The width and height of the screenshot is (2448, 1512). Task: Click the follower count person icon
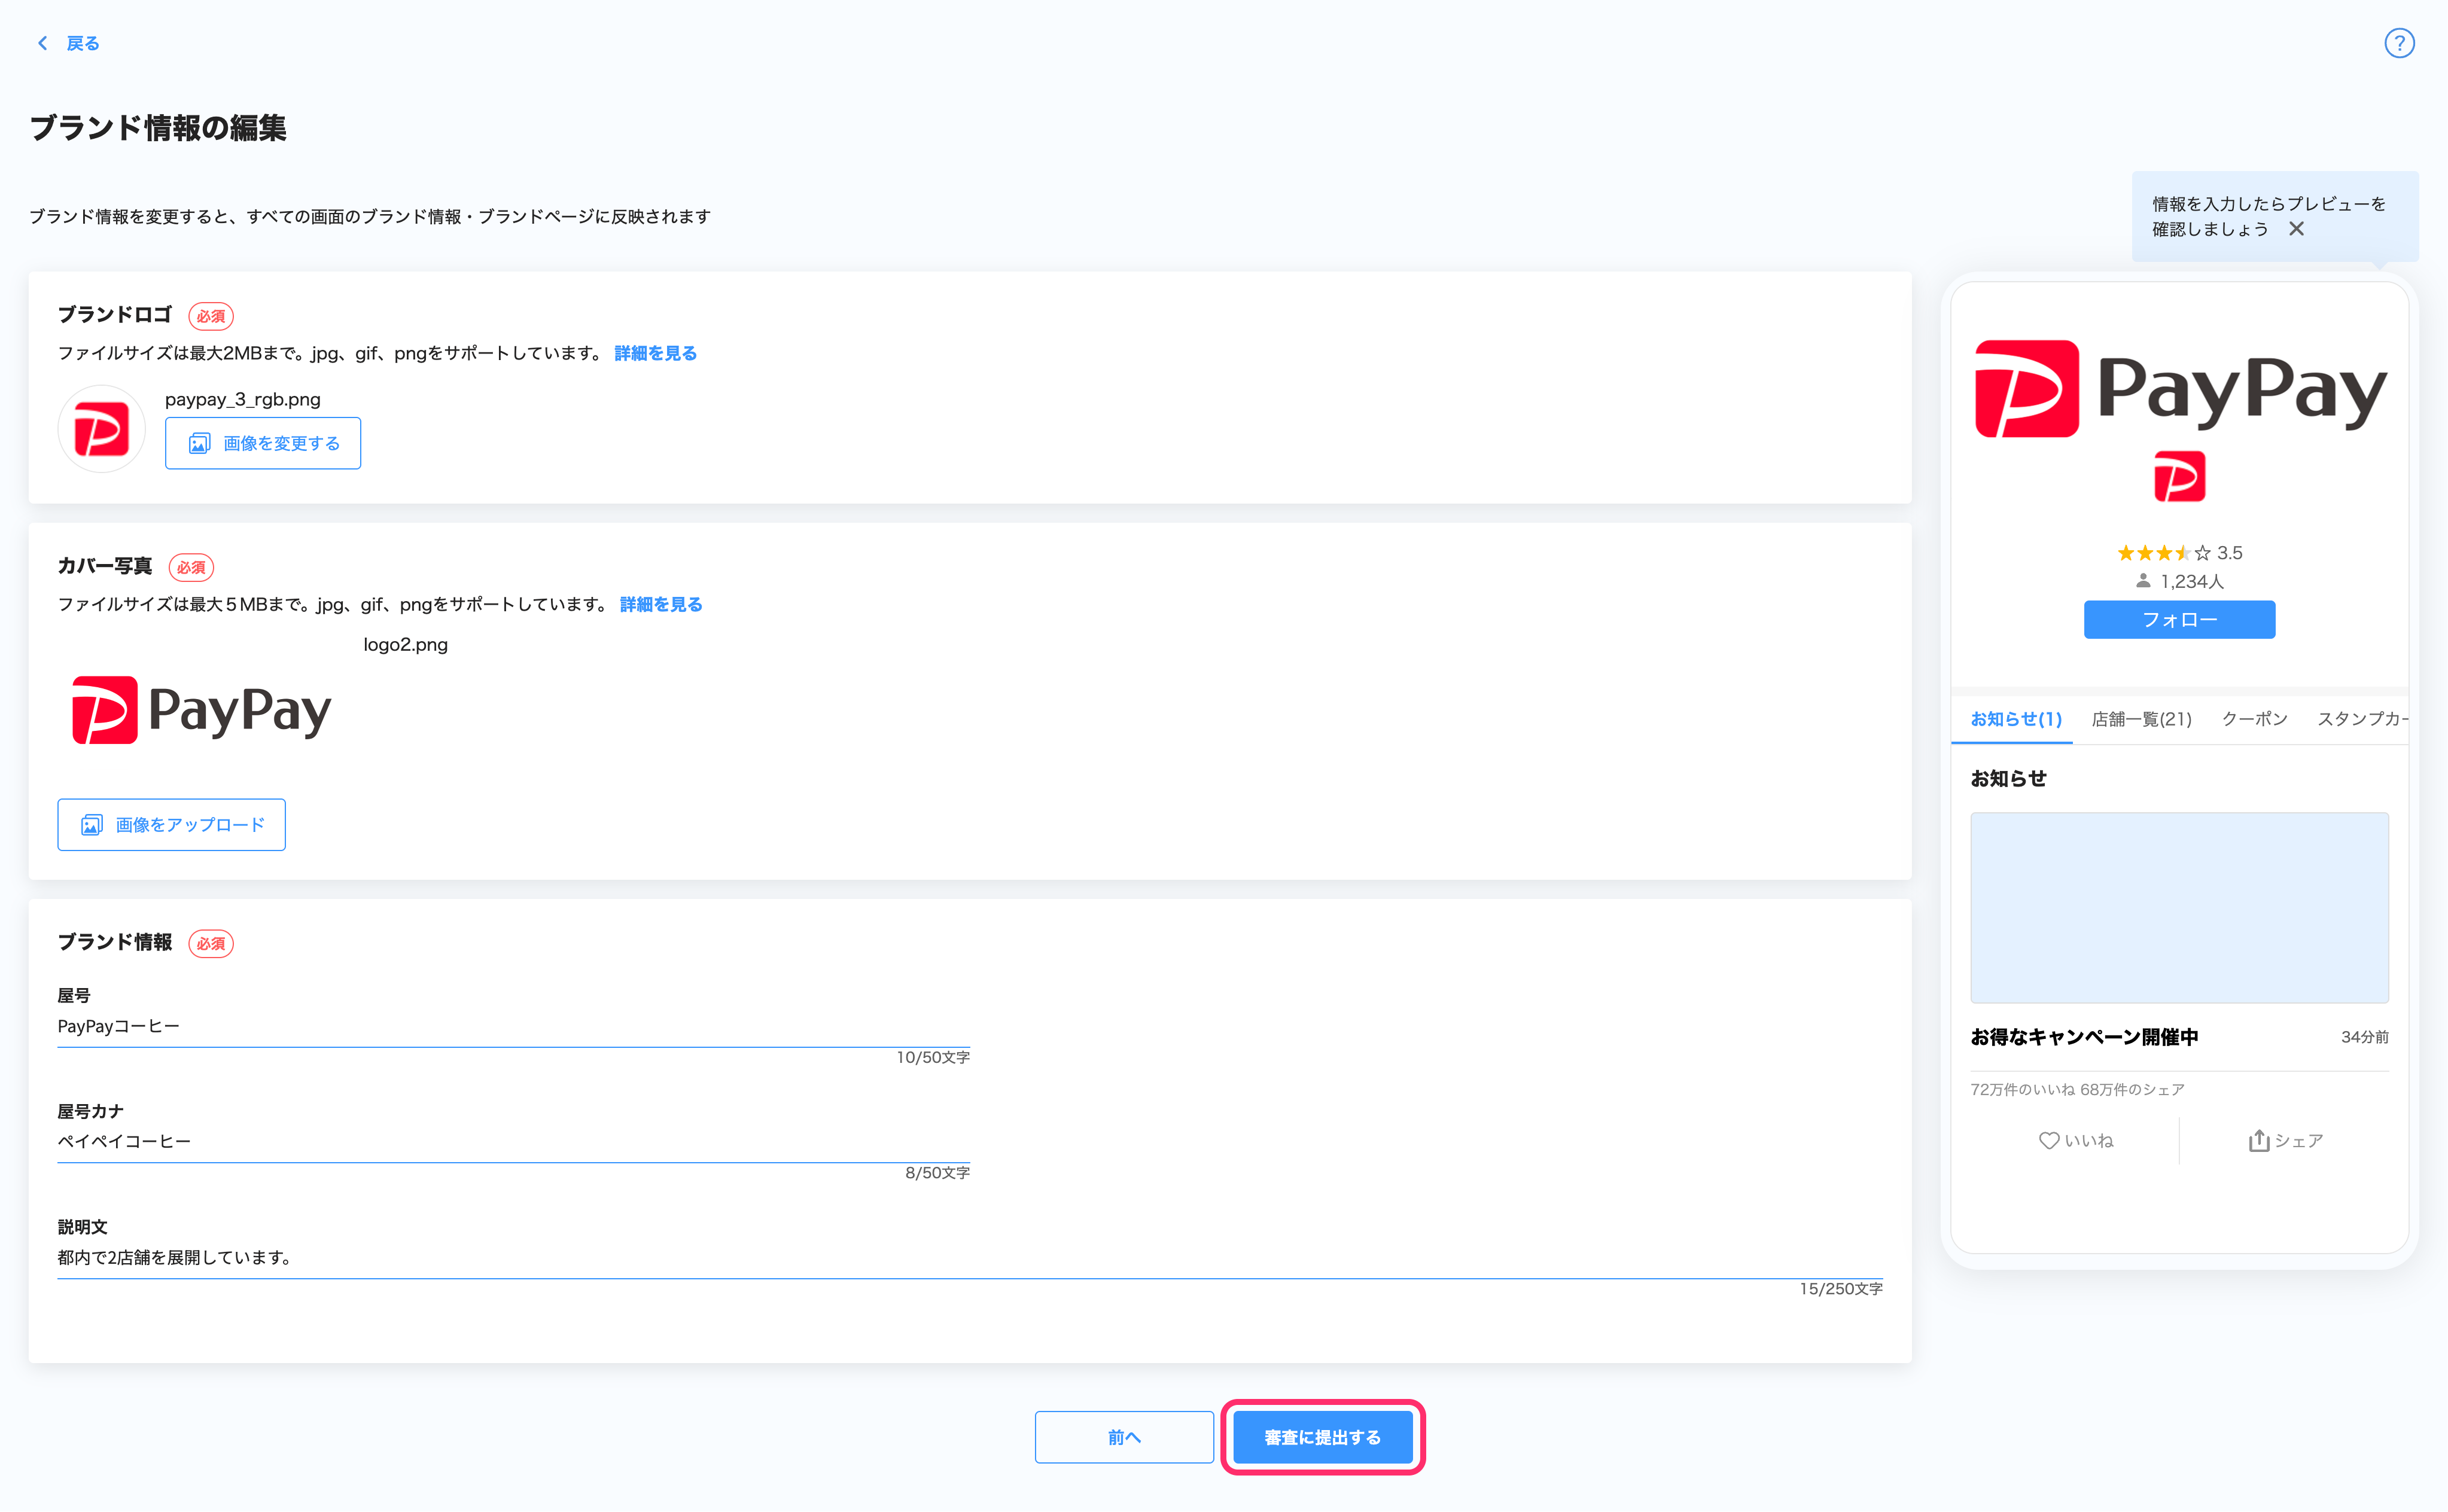tap(2142, 581)
